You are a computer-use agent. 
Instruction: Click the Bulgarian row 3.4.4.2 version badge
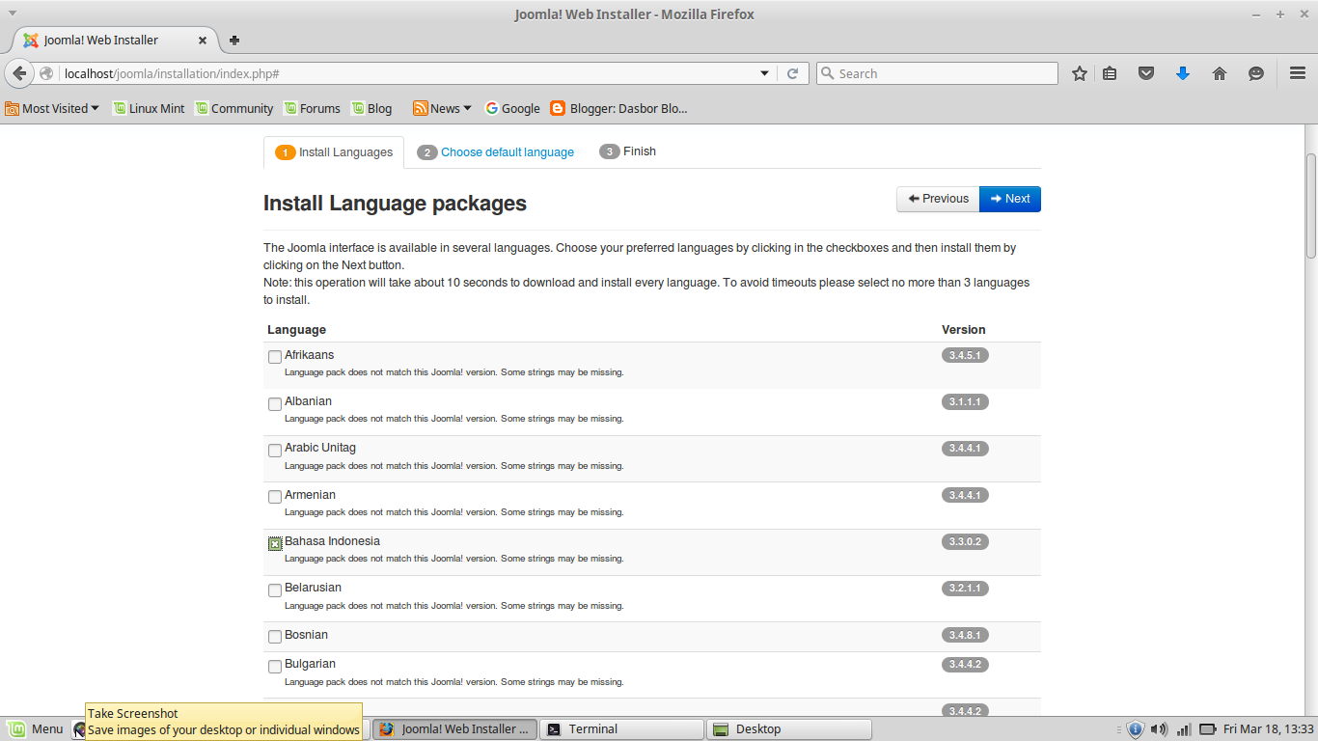point(965,664)
